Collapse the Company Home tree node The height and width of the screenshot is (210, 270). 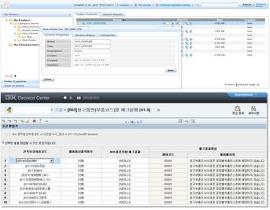[11, 24]
